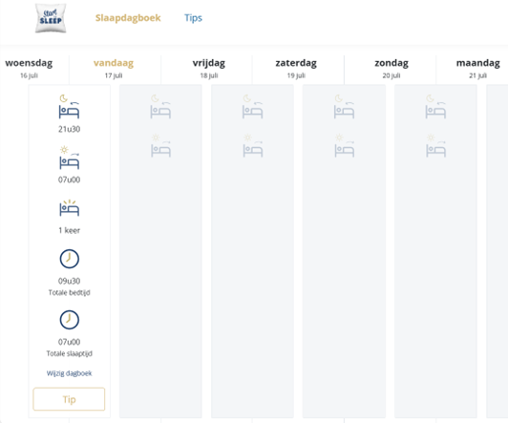Screen dimensions: 508x423
Task: Click the Tip button for woensdag
Action: (x=69, y=399)
